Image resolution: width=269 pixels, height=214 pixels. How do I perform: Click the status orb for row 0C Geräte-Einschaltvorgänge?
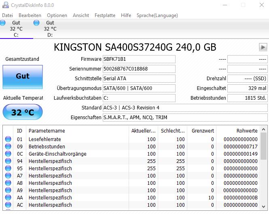8,154
